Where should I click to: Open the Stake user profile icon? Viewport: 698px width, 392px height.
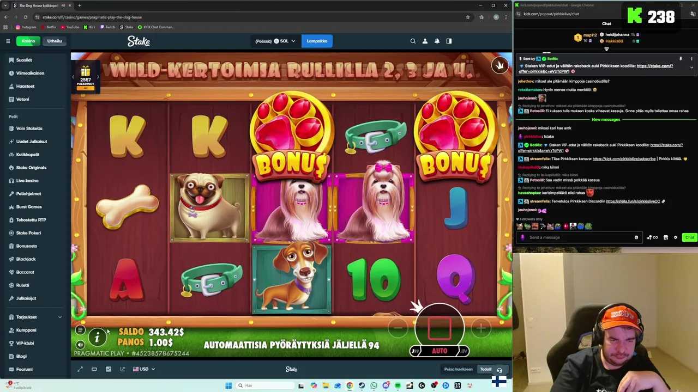[425, 41]
